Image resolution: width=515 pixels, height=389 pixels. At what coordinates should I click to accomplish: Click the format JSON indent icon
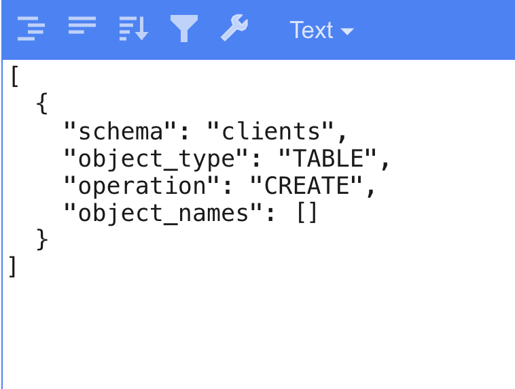31,29
